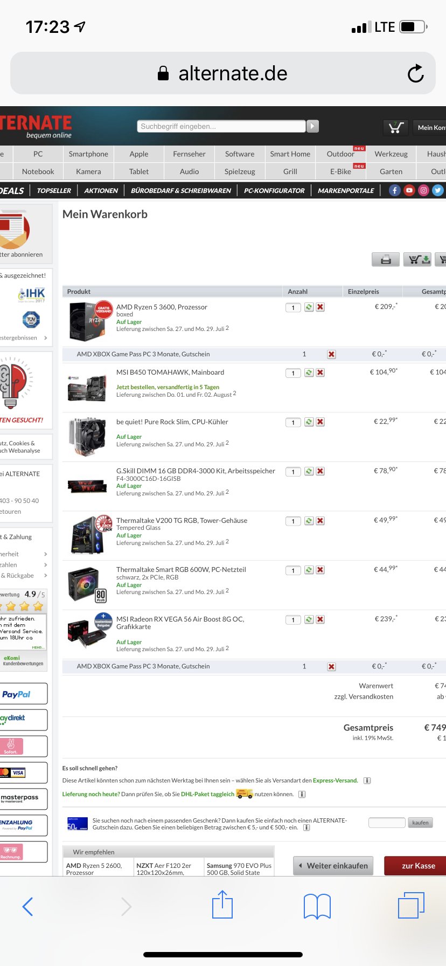
Task: Remove MSI Radeon RX VEGA 56 card
Action: pos(320,619)
